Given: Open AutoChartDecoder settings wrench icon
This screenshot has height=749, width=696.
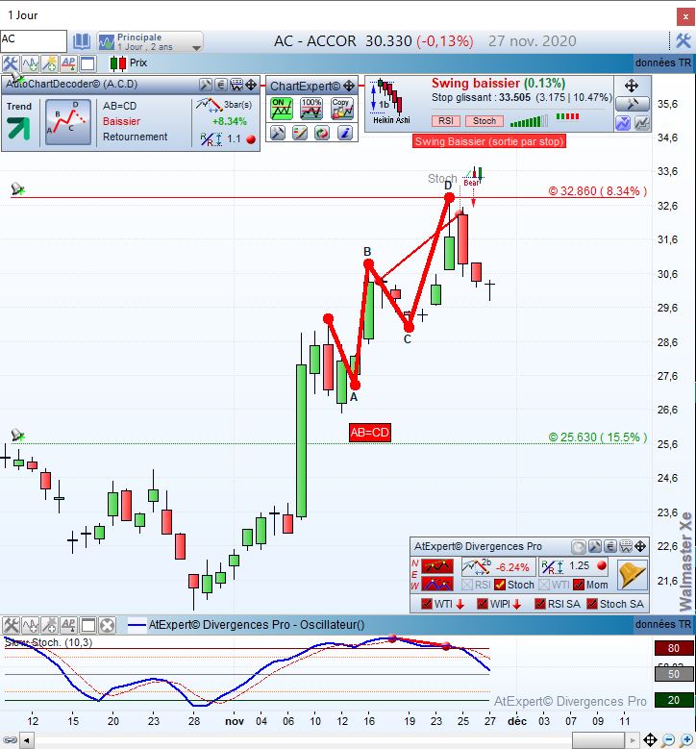Looking at the screenshot, I should click(206, 85).
